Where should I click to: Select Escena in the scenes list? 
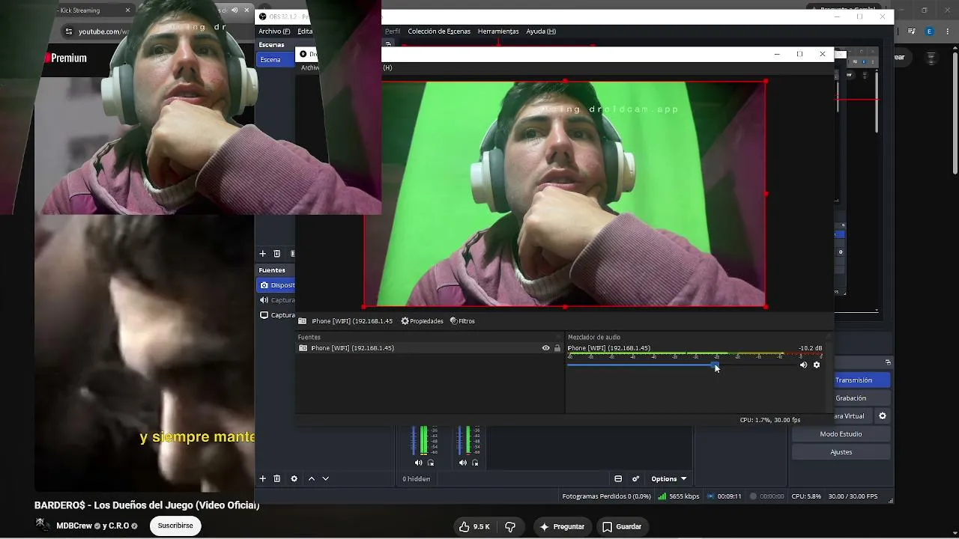point(276,60)
